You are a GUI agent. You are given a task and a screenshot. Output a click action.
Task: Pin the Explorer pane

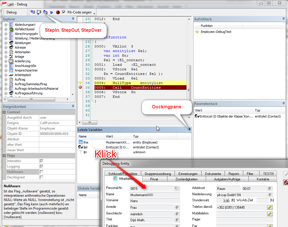pos(73,19)
